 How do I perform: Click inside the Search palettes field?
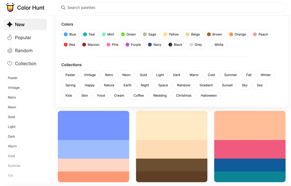point(171,8)
